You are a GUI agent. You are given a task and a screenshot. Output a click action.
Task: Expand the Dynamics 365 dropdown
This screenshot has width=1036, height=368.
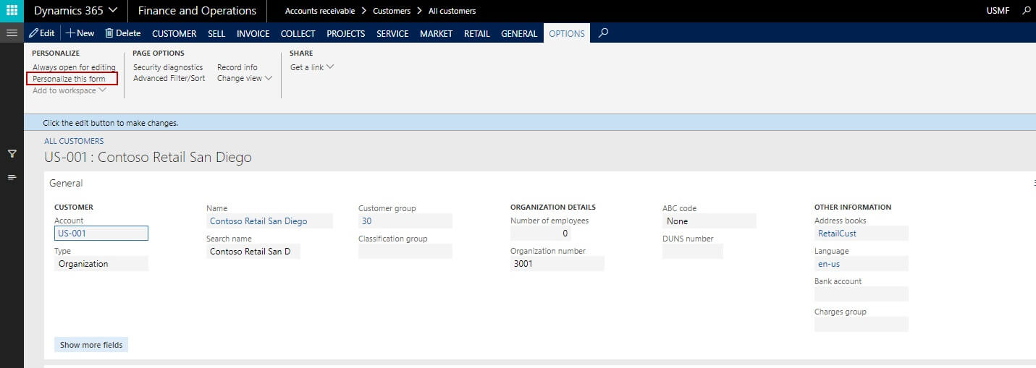pos(75,11)
